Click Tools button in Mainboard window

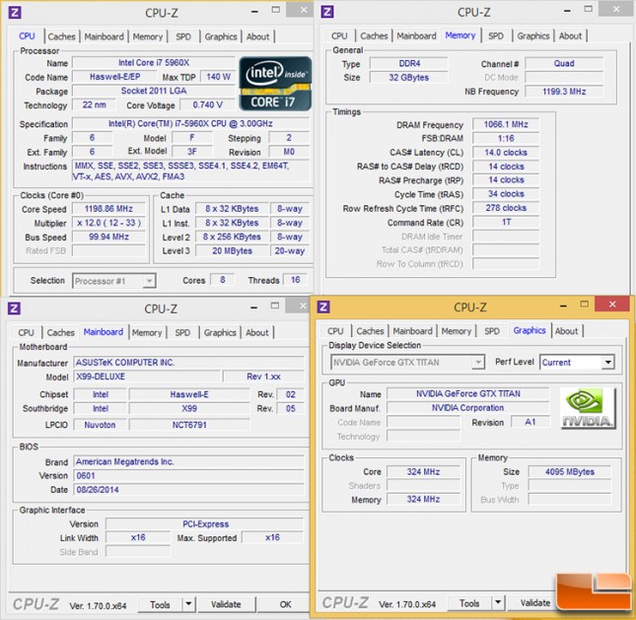pos(160,604)
